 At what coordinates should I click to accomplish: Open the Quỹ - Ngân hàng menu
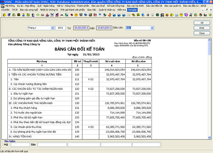coord(46,6)
